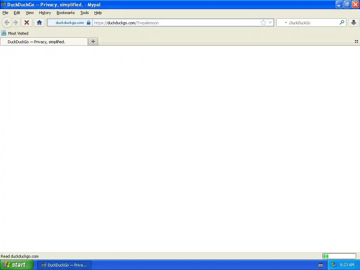Open the History menu
Screen dimensions: 360x270
[x=45, y=13]
